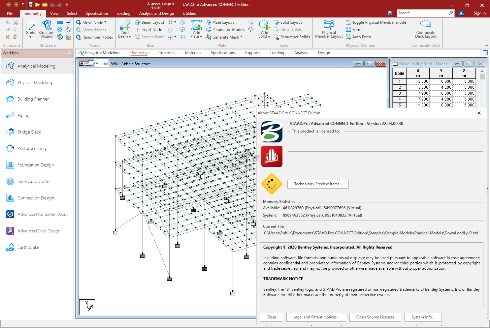The width and height of the screenshot is (490, 328).
Task: Open the Connection Design workflow
Action: 37,198
